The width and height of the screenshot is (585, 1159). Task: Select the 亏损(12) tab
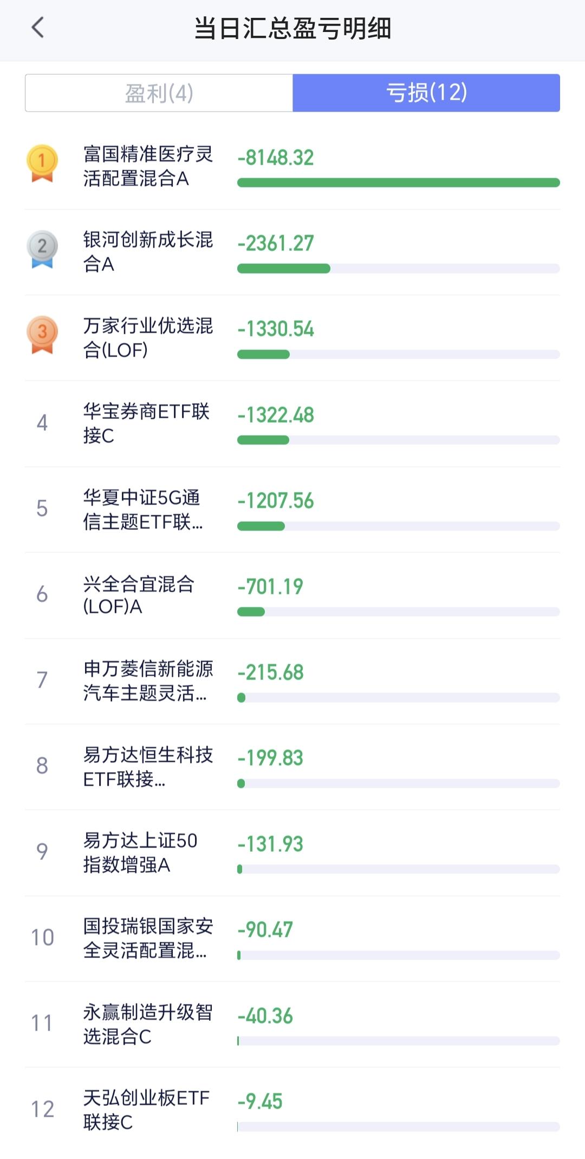coord(426,93)
